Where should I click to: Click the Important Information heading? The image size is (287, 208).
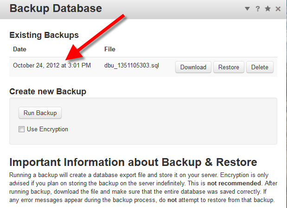(133, 162)
